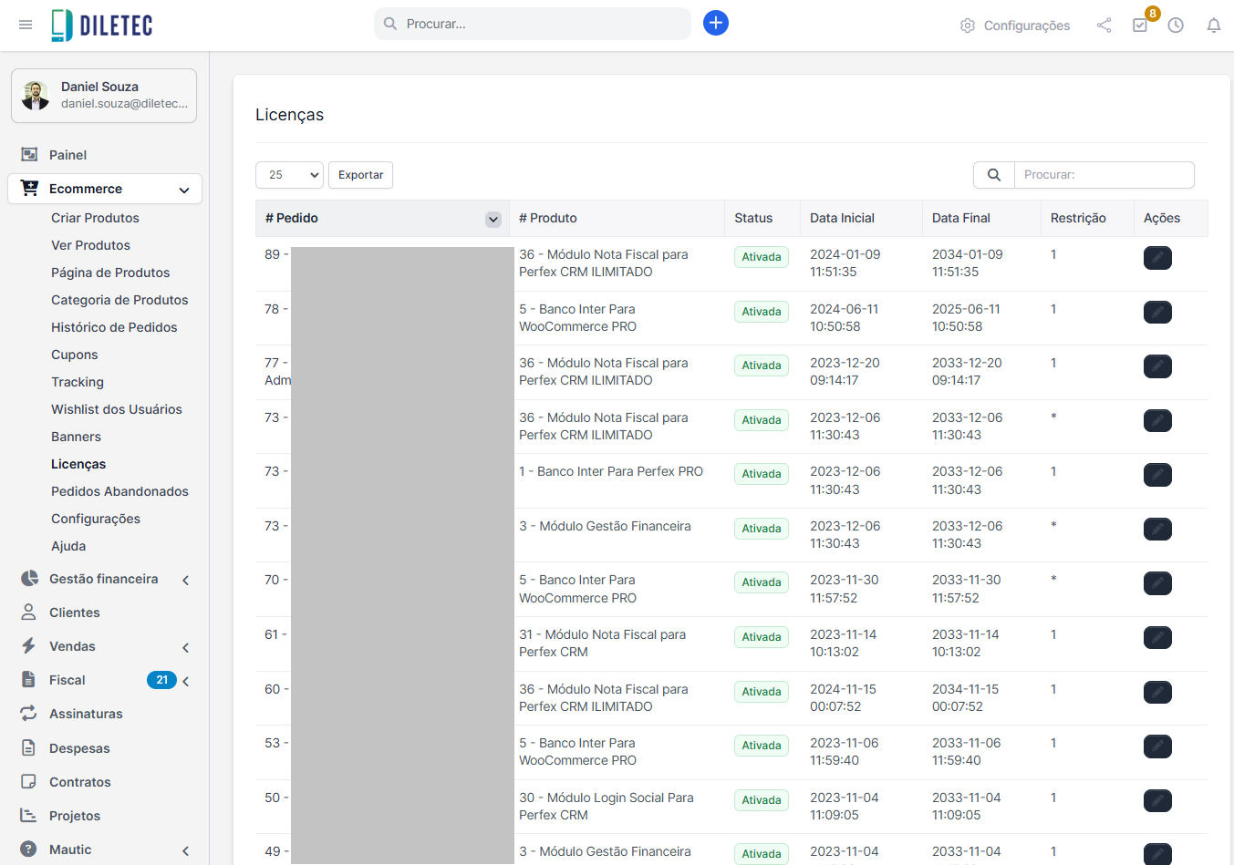Open the 25 rows-per-page dropdown

coord(289,175)
